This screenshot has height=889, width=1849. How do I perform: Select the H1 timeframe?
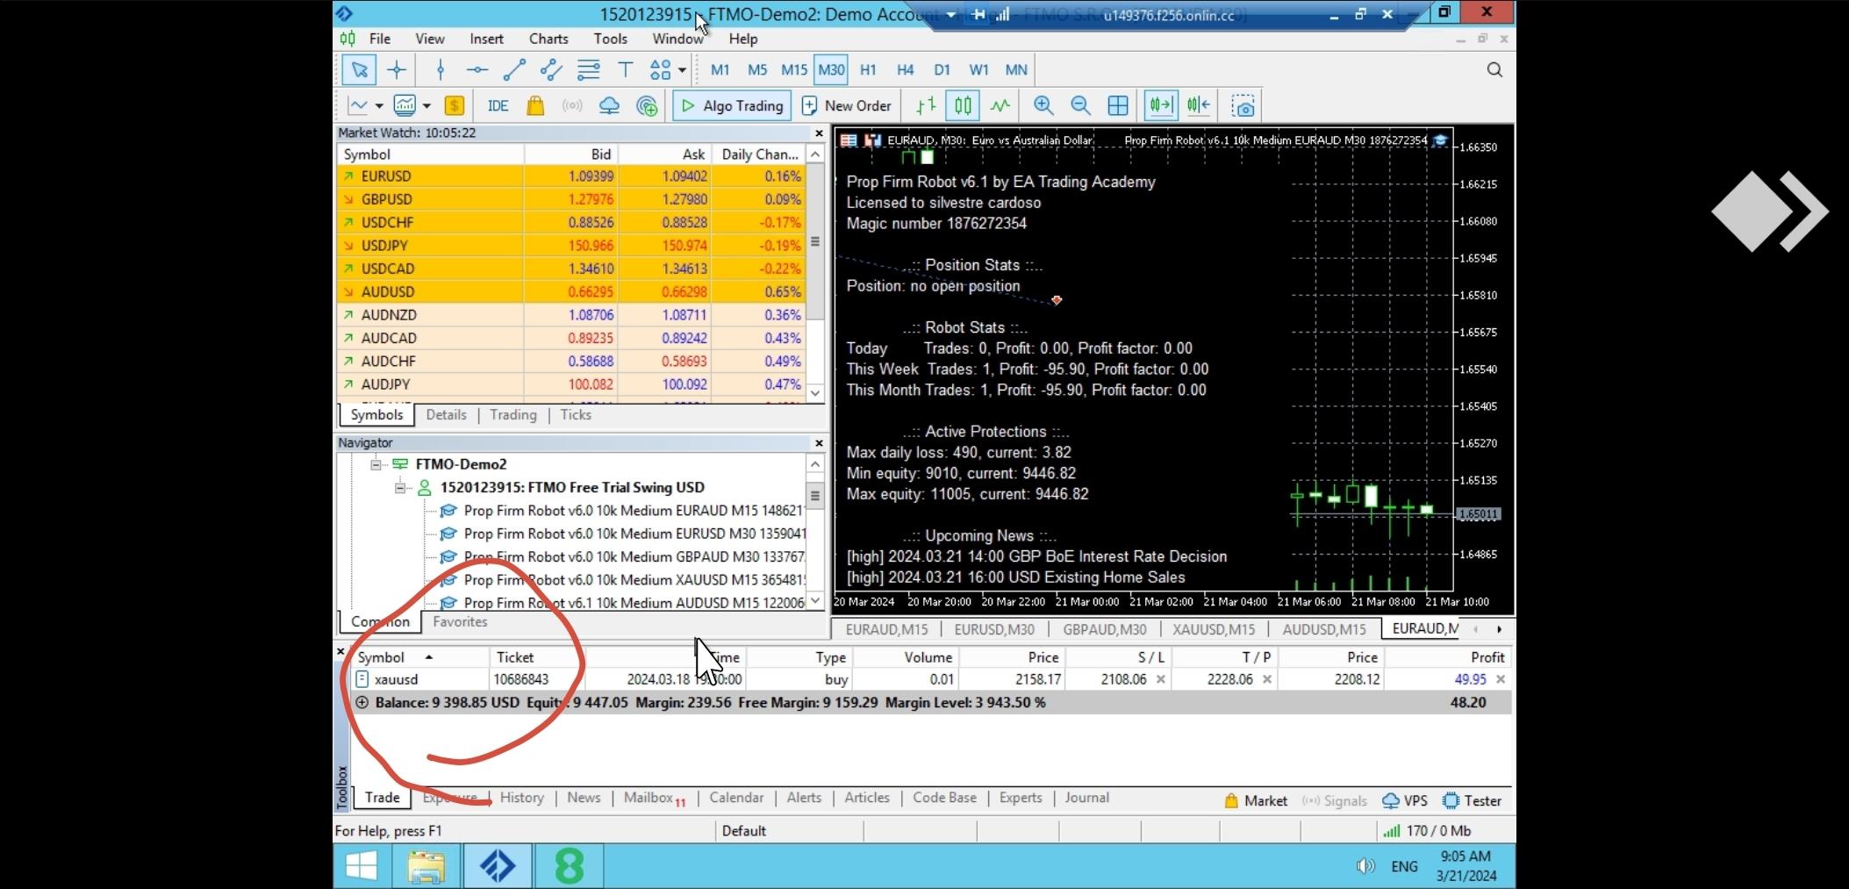[868, 70]
